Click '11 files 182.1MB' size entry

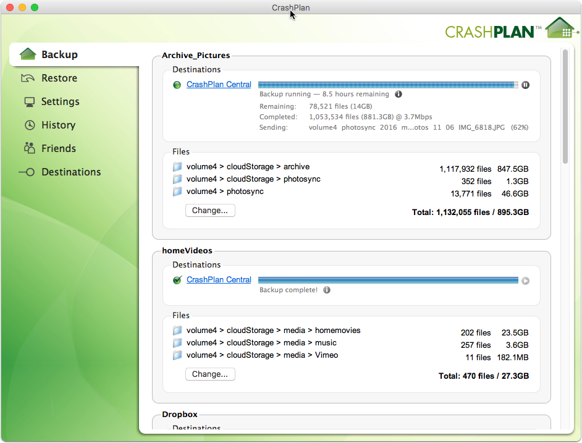497,358
